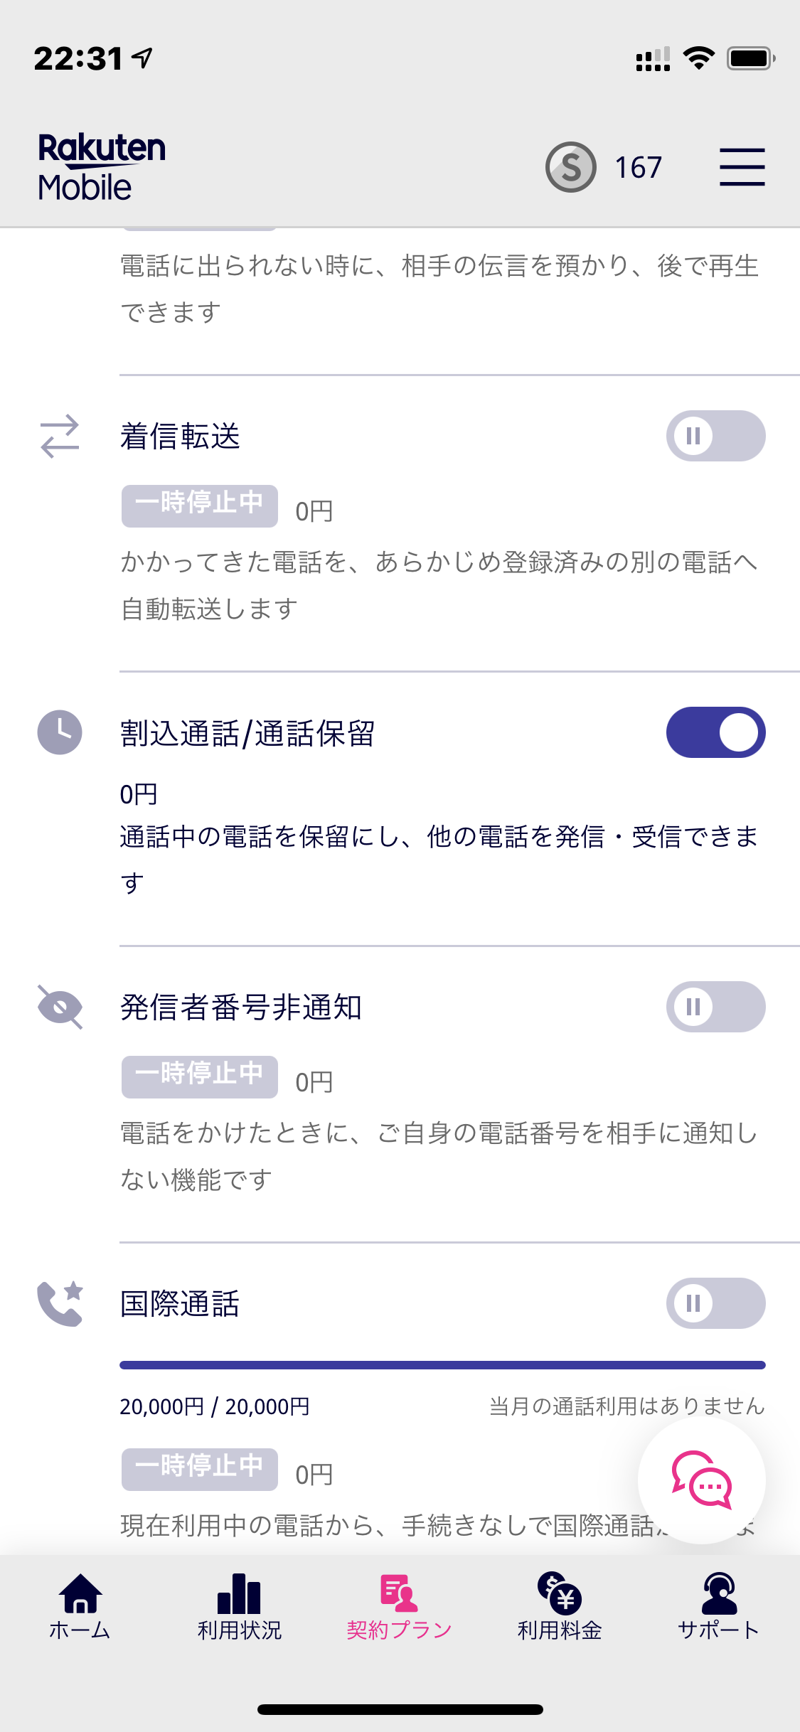800x1732 pixels.
Task: Turn off 割込通話/通話保留 switch
Action: (x=715, y=732)
